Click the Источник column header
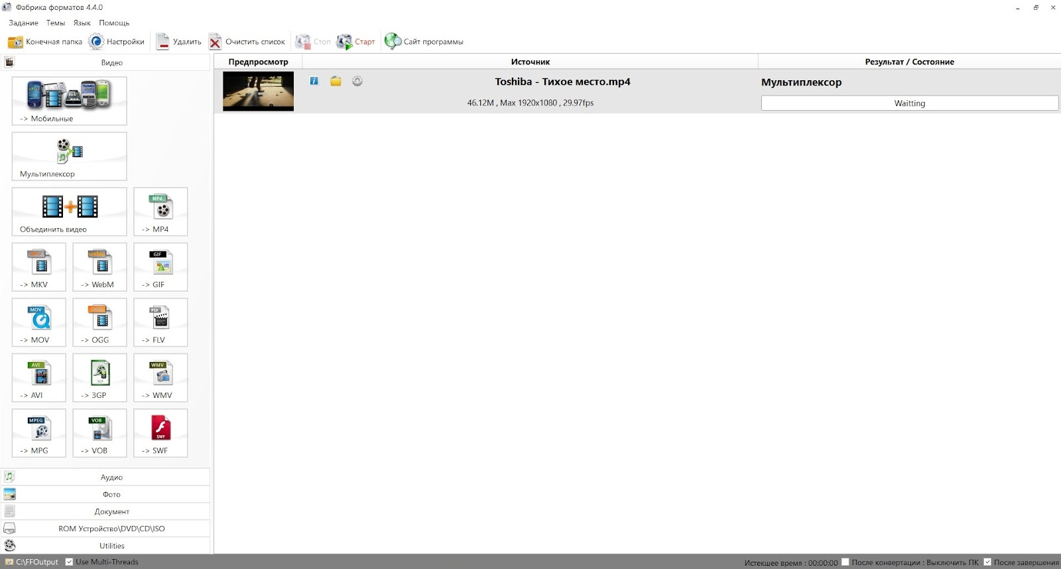The image size is (1061, 569). (530, 62)
